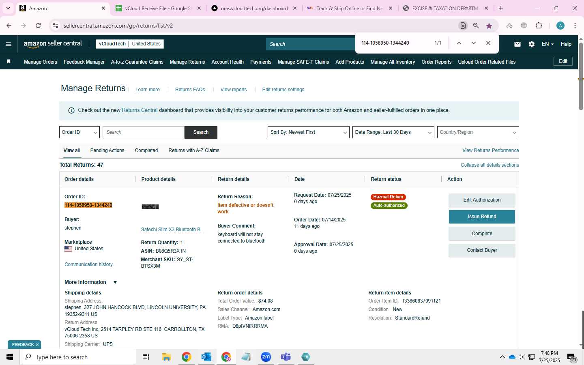Open vCloudTech United States account switcher
This screenshot has height=365, width=584.
coord(130,44)
